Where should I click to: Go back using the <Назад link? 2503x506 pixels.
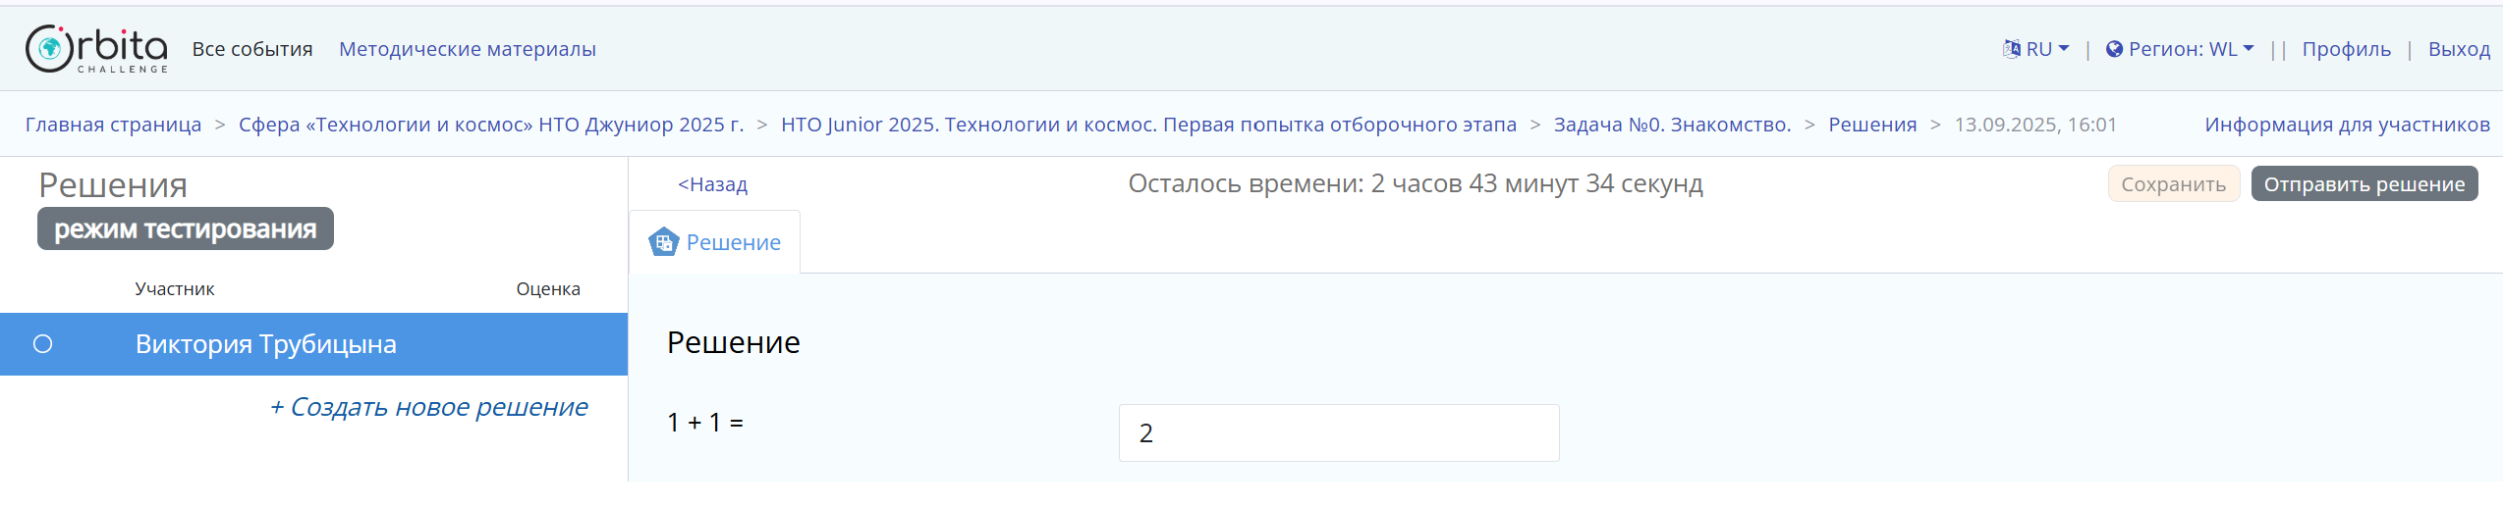tap(712, 184)
